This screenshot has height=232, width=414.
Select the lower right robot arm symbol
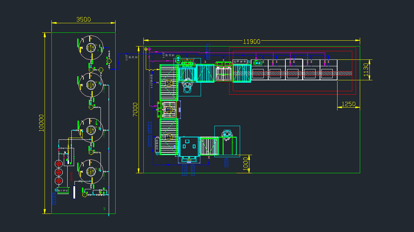(x=227, y=135)
